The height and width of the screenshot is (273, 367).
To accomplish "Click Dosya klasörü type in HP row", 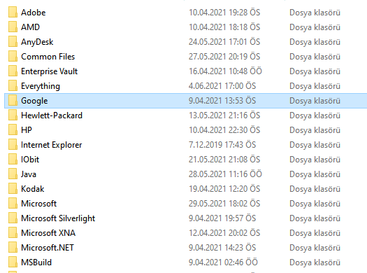I will click(x=315, y=130).
